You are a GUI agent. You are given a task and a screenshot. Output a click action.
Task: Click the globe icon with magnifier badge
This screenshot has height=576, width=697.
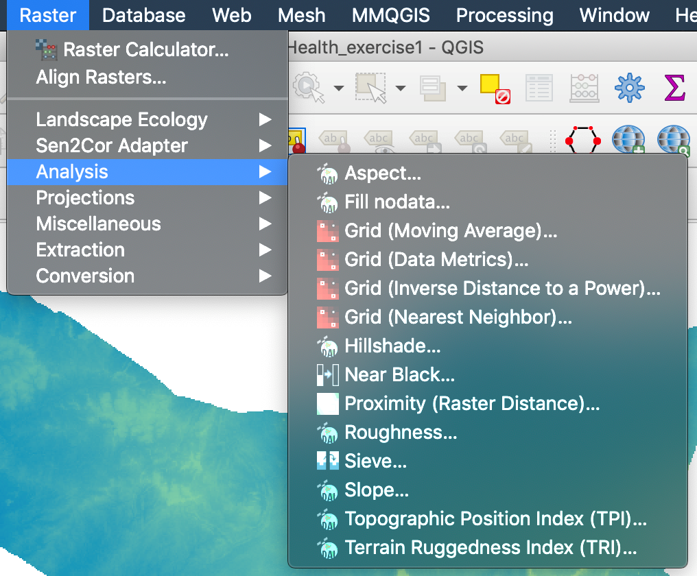(x=674, y=141)
